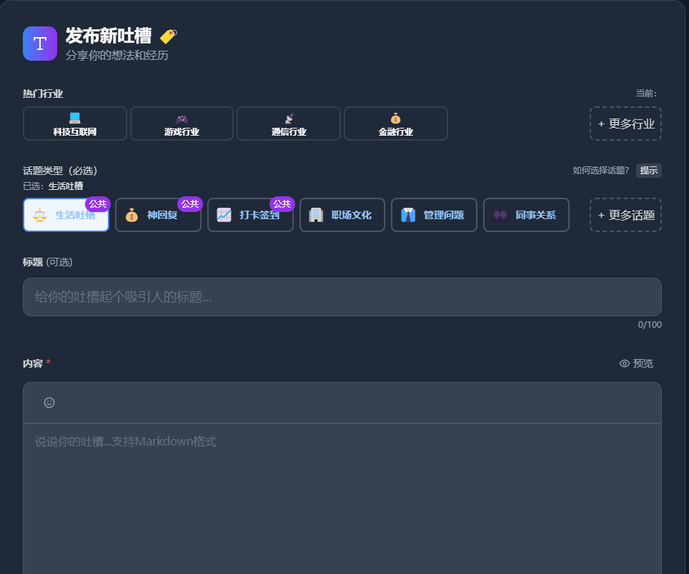Choose the 神回复 topic chip

(x=158, y=215)
